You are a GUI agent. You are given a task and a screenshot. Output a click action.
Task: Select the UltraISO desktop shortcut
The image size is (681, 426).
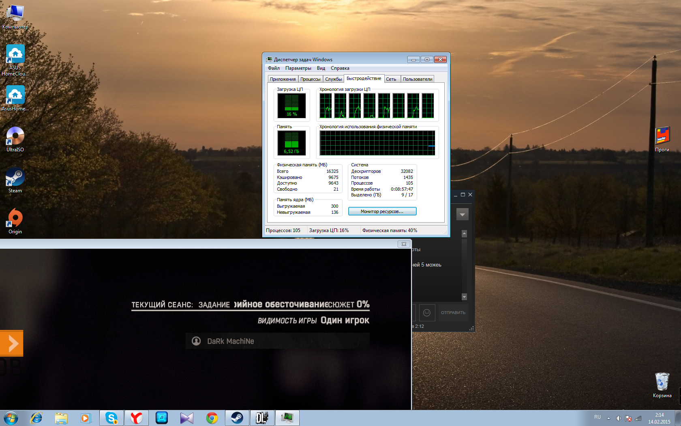click(15, 139)
